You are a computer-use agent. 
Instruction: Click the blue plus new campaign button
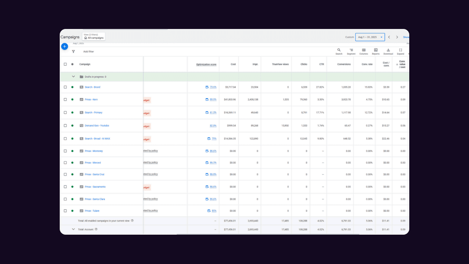(x=64, y=47)
